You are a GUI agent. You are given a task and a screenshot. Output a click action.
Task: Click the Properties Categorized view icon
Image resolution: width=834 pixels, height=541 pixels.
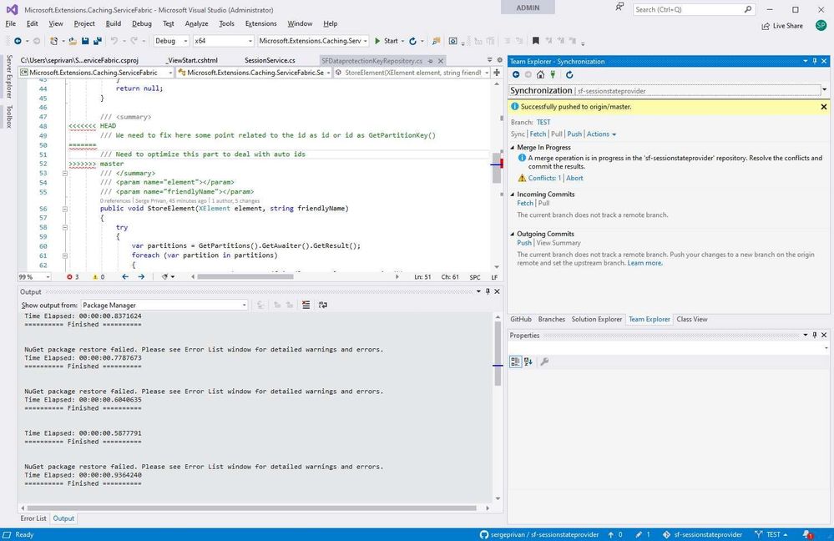pos(515,362)
